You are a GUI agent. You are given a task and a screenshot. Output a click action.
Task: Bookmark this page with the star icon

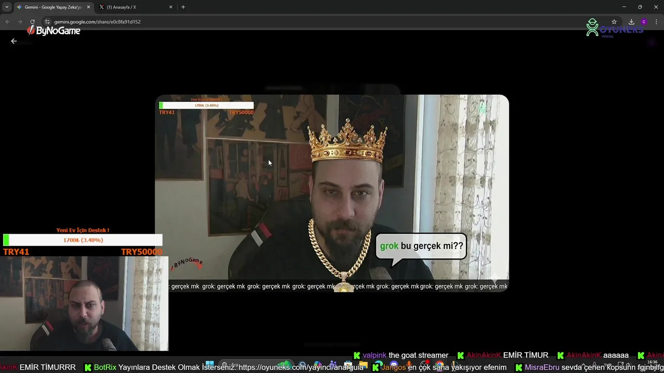coord(614,22)
